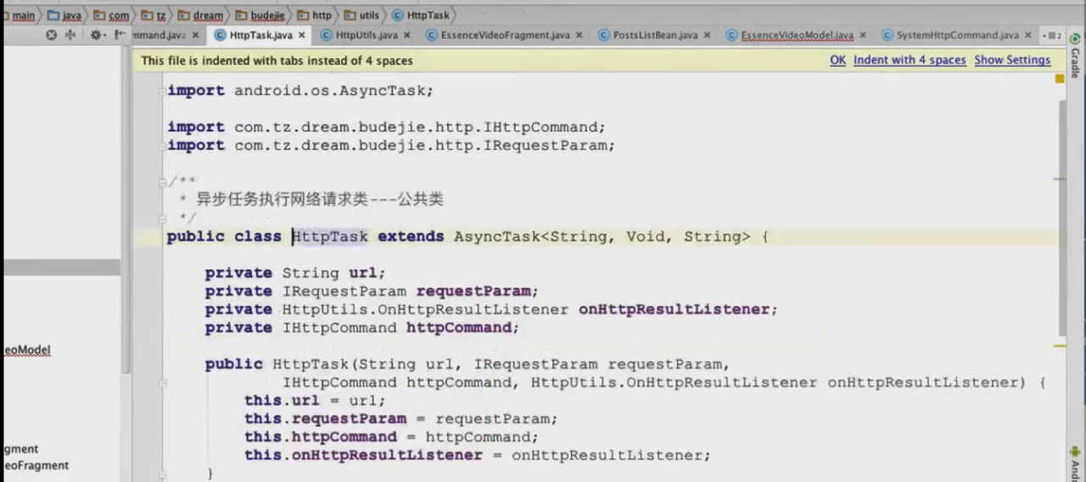This screenshot has width=1086, height=482.
Task: Close the HttpUtils.java tab
Action: pos(406,35)
